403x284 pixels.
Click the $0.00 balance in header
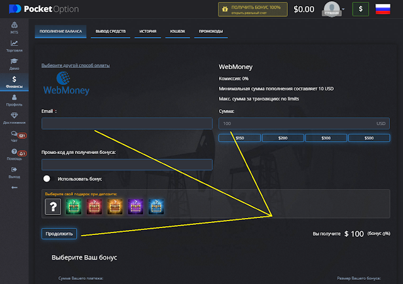[304, 9]
